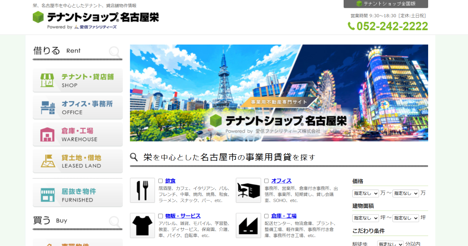Click the 価格 filter heading
The width and height of the screenshot is (468, 246).
click(x=358, y=181)
